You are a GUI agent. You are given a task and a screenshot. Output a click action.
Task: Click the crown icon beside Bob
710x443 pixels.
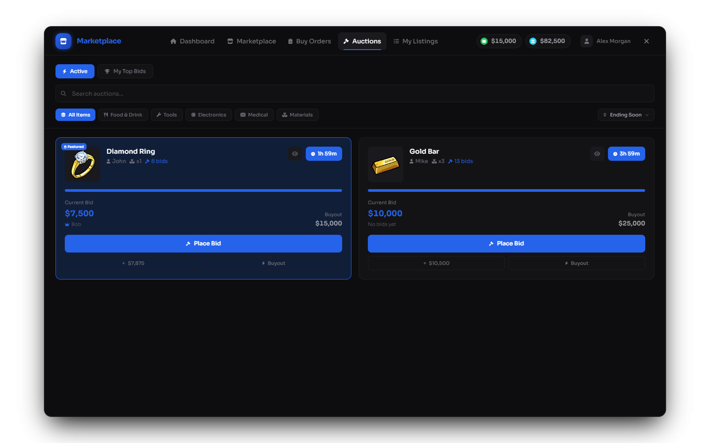click(67, 225)
